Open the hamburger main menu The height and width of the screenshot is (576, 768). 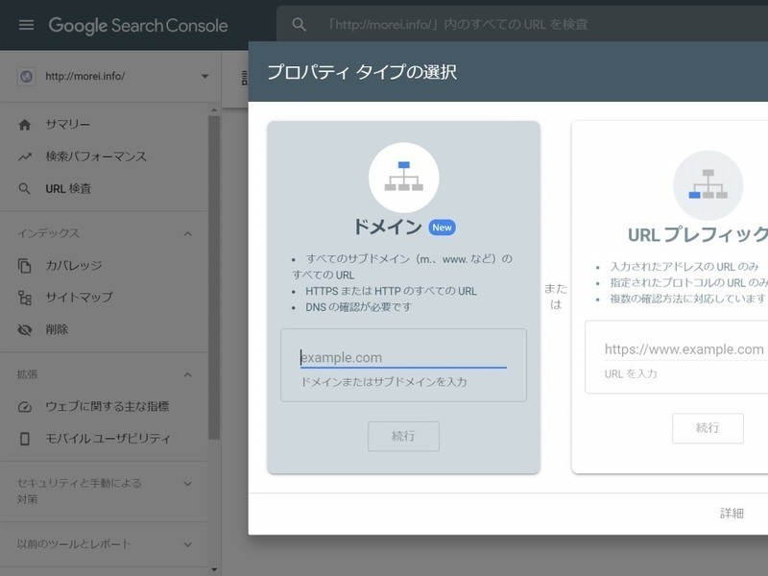pos(26,25)
